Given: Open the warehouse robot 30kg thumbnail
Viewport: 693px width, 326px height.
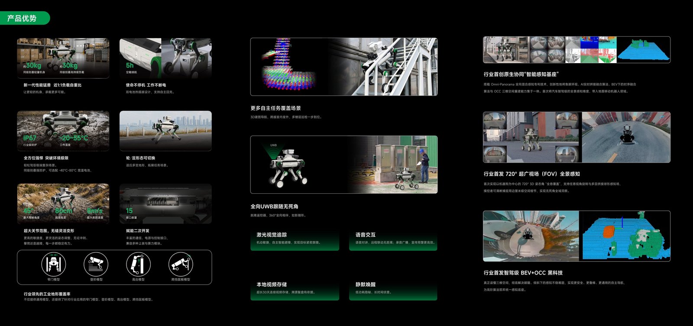Looking at the screenshot, I should [x=63, y=58].
